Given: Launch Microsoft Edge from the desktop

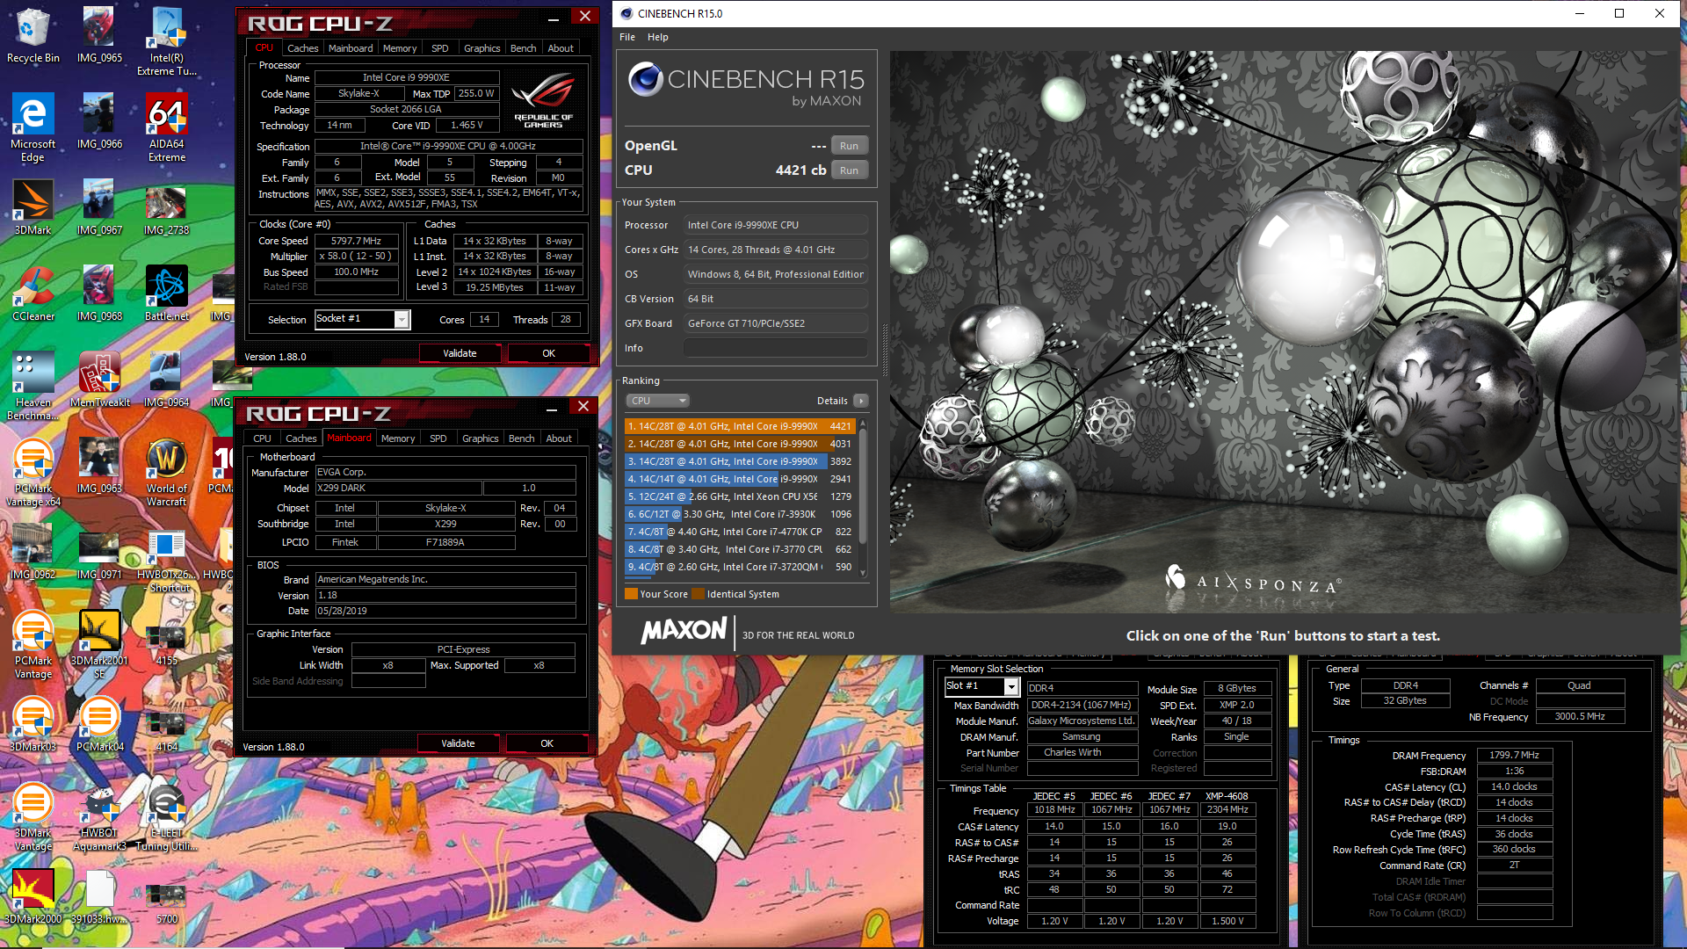Looking at the screenshot, I should [x=33, y=127].
